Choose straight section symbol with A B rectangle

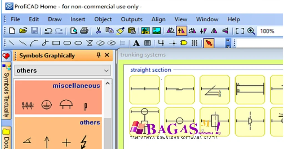click(x=250, y=89)
